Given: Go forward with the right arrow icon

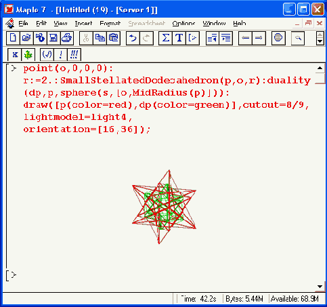Looking at the screenshot, I should 259,38.
